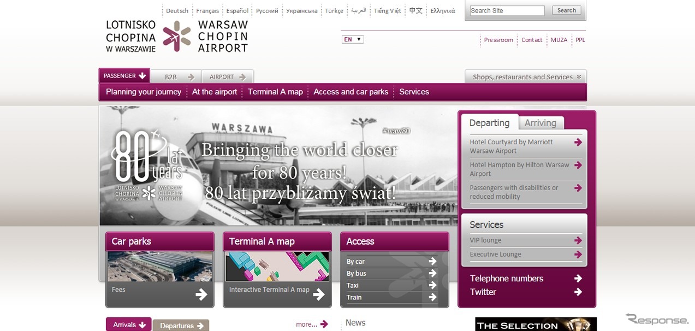Open Planning your journey menu

click(x=144, y=92)
